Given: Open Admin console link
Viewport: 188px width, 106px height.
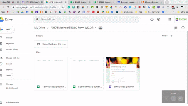Looking at the screenshot, I should coord(12,102).
